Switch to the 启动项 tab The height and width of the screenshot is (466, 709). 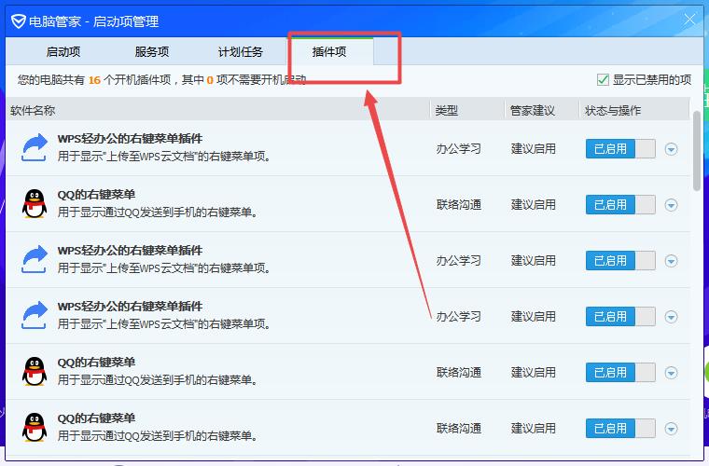pyautogui.click(x=63, y=52)
